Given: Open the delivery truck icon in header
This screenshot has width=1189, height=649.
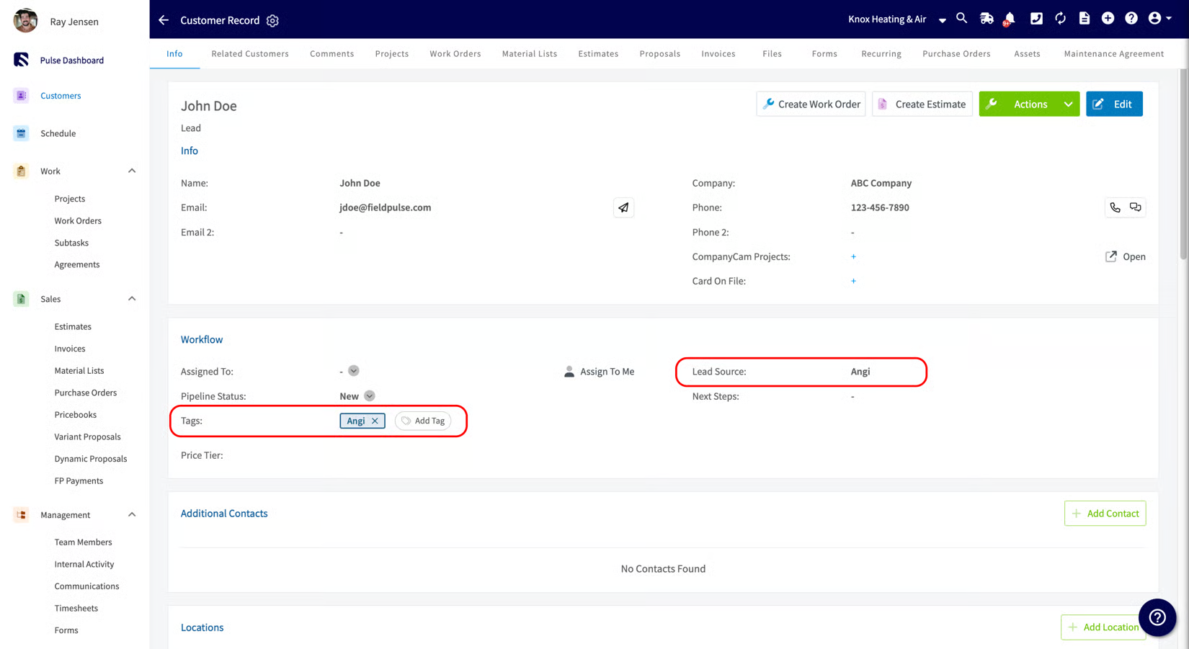Looking at the screenshot, I should (987, 19).
